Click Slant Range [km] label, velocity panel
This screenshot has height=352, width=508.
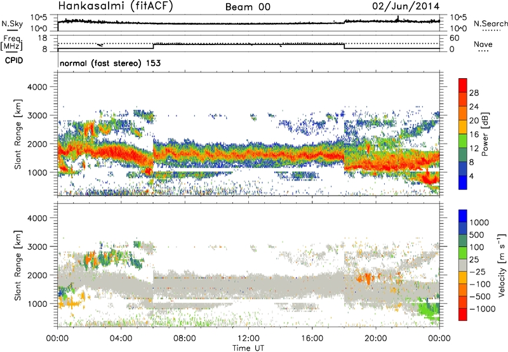click(18, 266)
